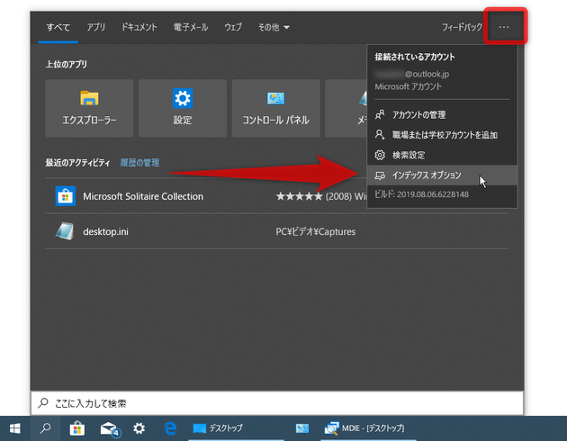
Task: Click the search box magnifier icon
Action: pyautogui.click(x=43, y=402)
